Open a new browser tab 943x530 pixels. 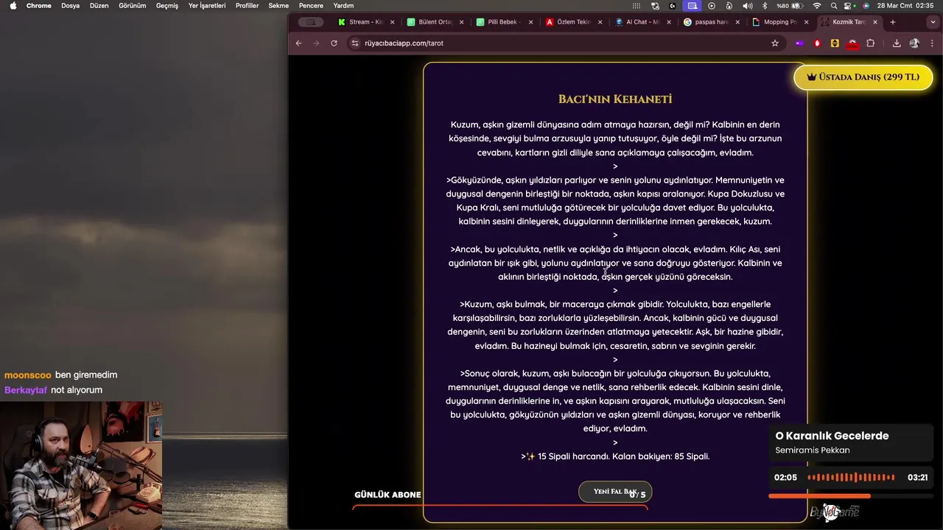tap(893, 22)
